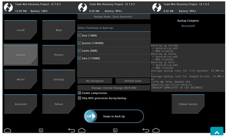The image size is (227, 136).
Task: Open the Backup menu tile
Action: click(21, 55)
